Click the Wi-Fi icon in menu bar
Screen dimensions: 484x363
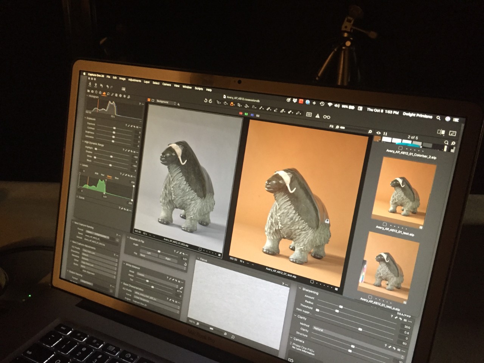pyautogui.click(x=330, y=104)
